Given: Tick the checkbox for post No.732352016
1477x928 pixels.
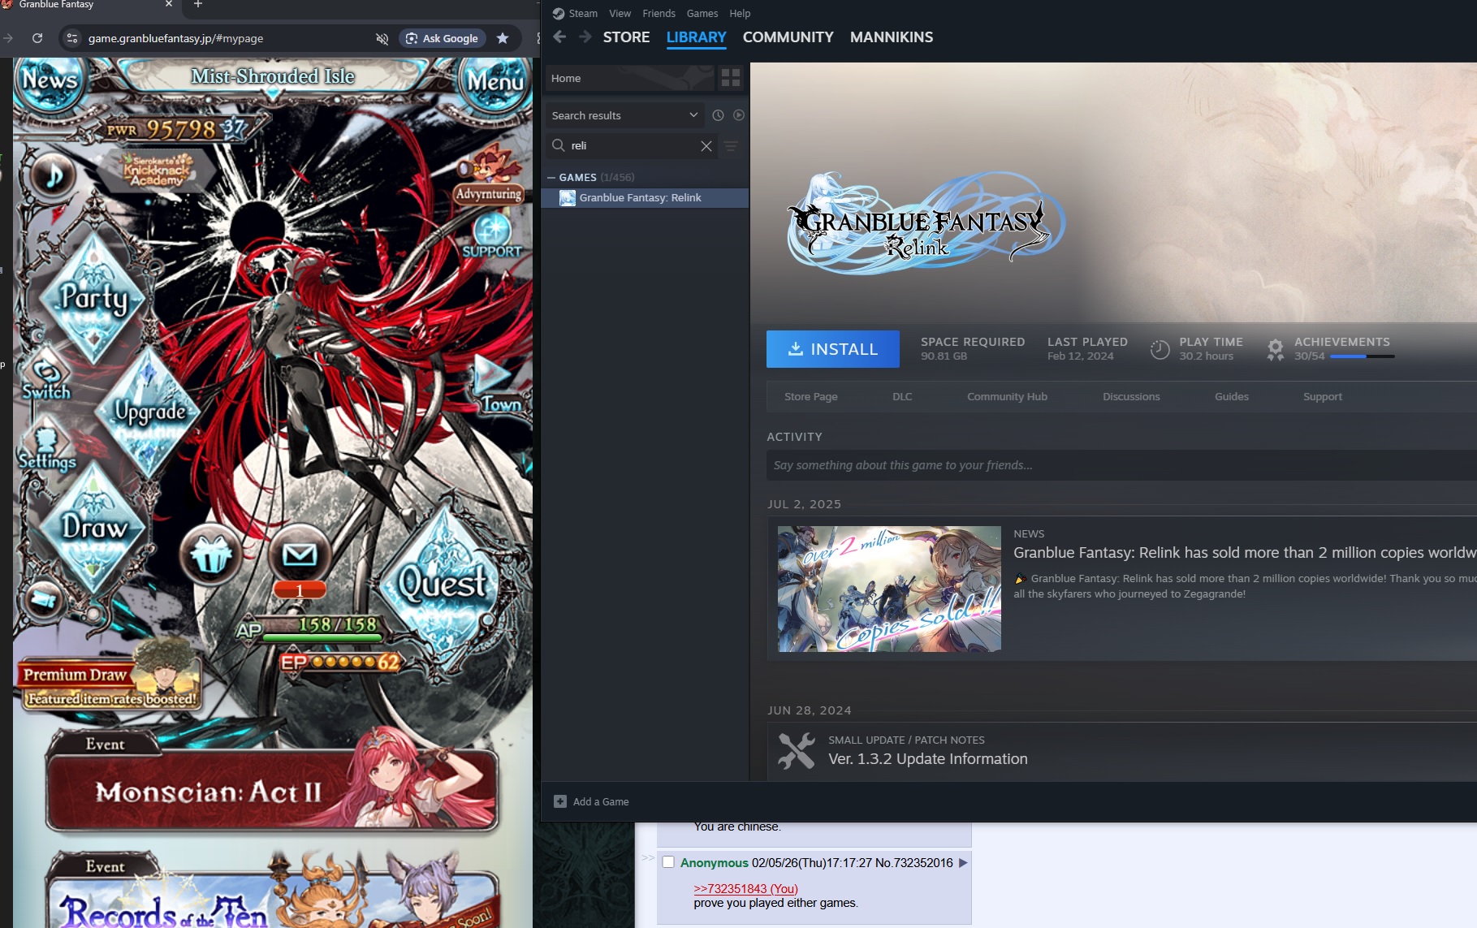Looking at the screenshot, I should point(668,862).
